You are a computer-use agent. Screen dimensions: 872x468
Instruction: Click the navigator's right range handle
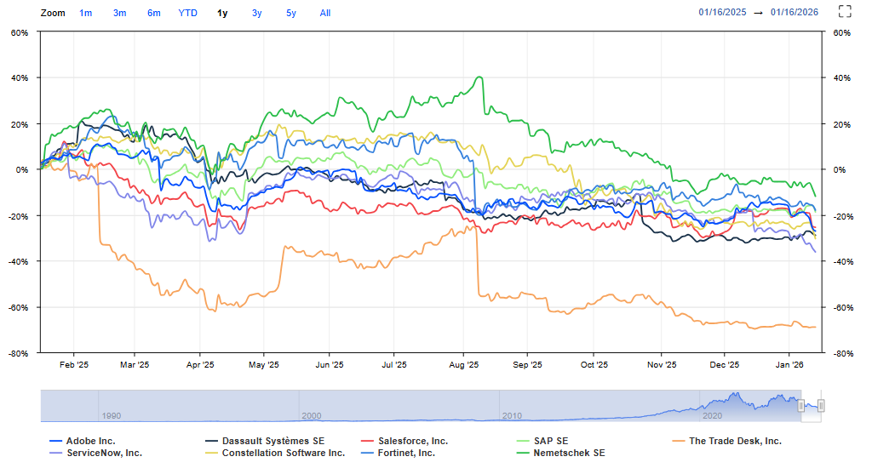(822, 405)
